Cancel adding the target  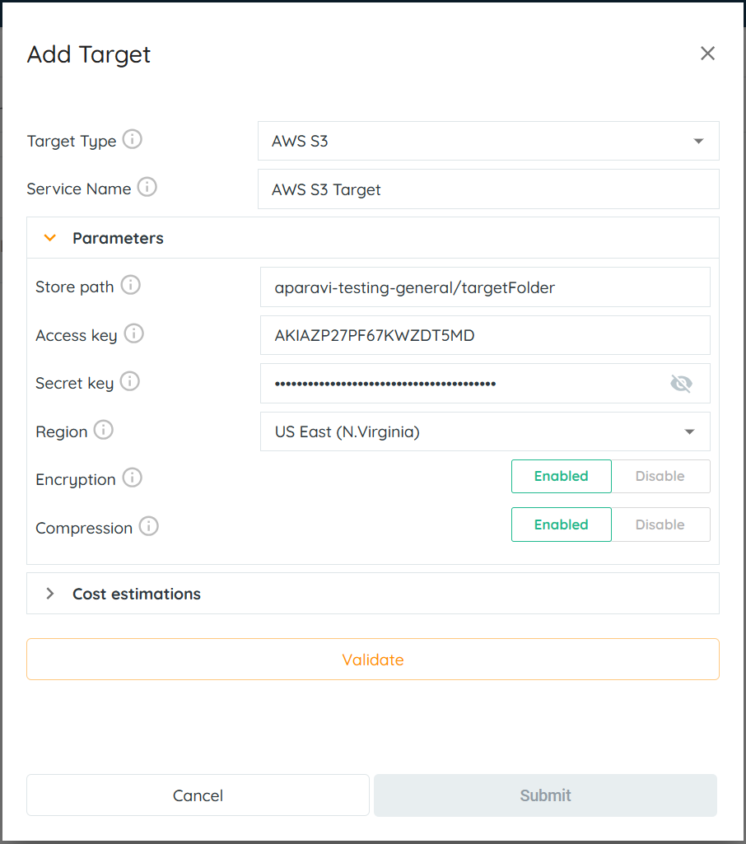click(198, 795)
